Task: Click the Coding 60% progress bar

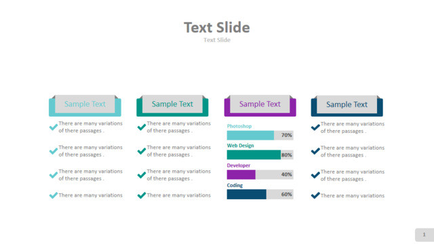Action: tap(260, 195)
